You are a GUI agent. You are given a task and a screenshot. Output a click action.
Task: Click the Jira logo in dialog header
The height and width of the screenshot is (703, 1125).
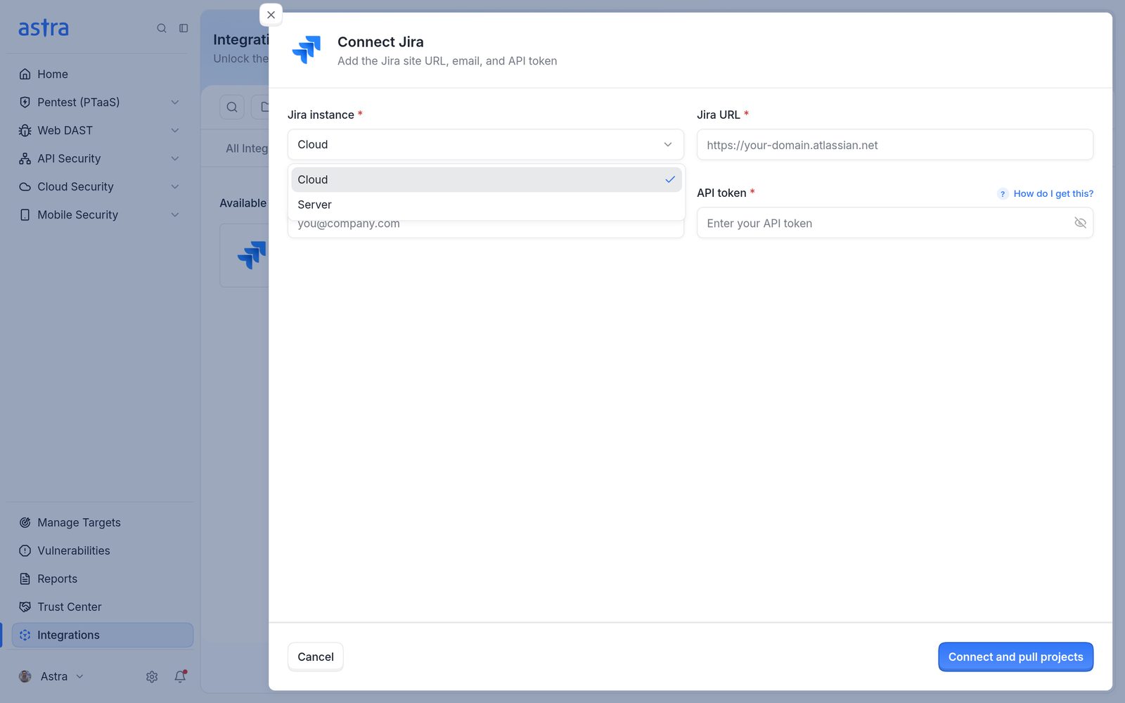(307, 50)
